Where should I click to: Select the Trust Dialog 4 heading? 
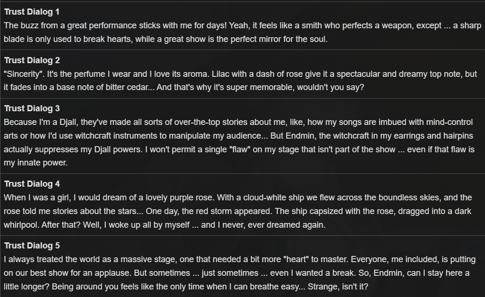(x=32, y=184)
